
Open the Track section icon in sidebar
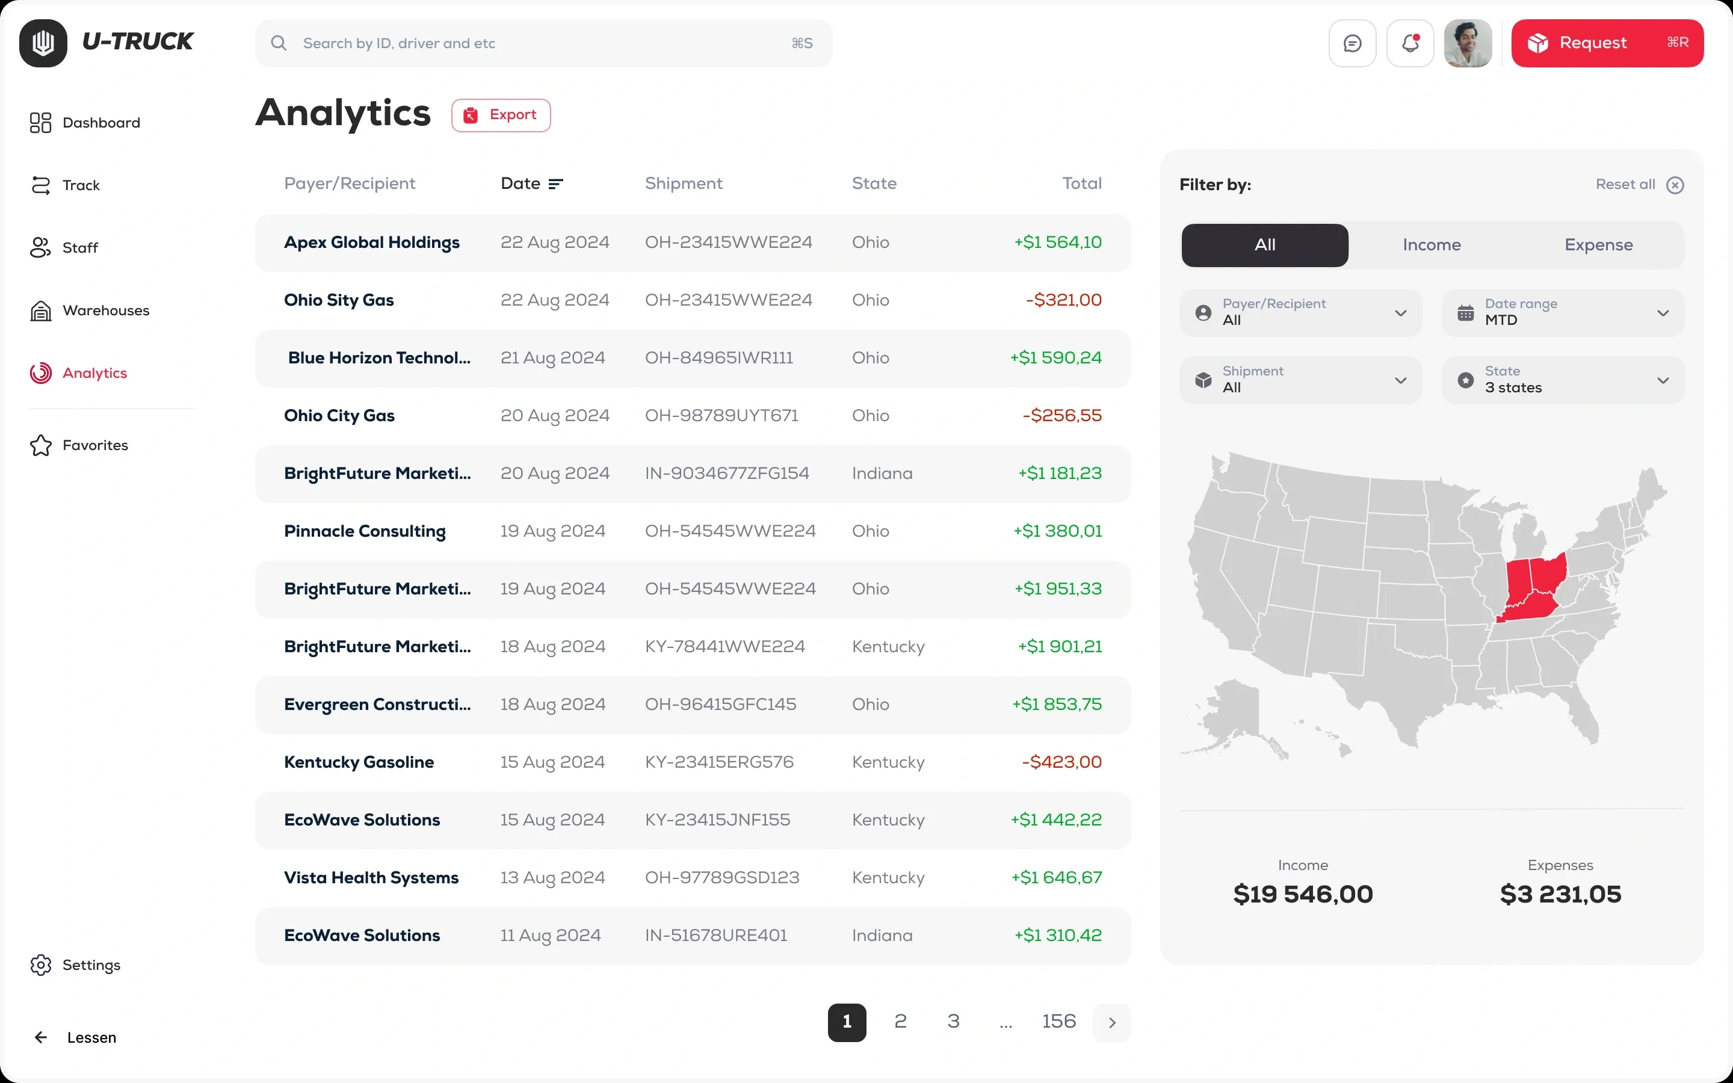tap(41, 185)
